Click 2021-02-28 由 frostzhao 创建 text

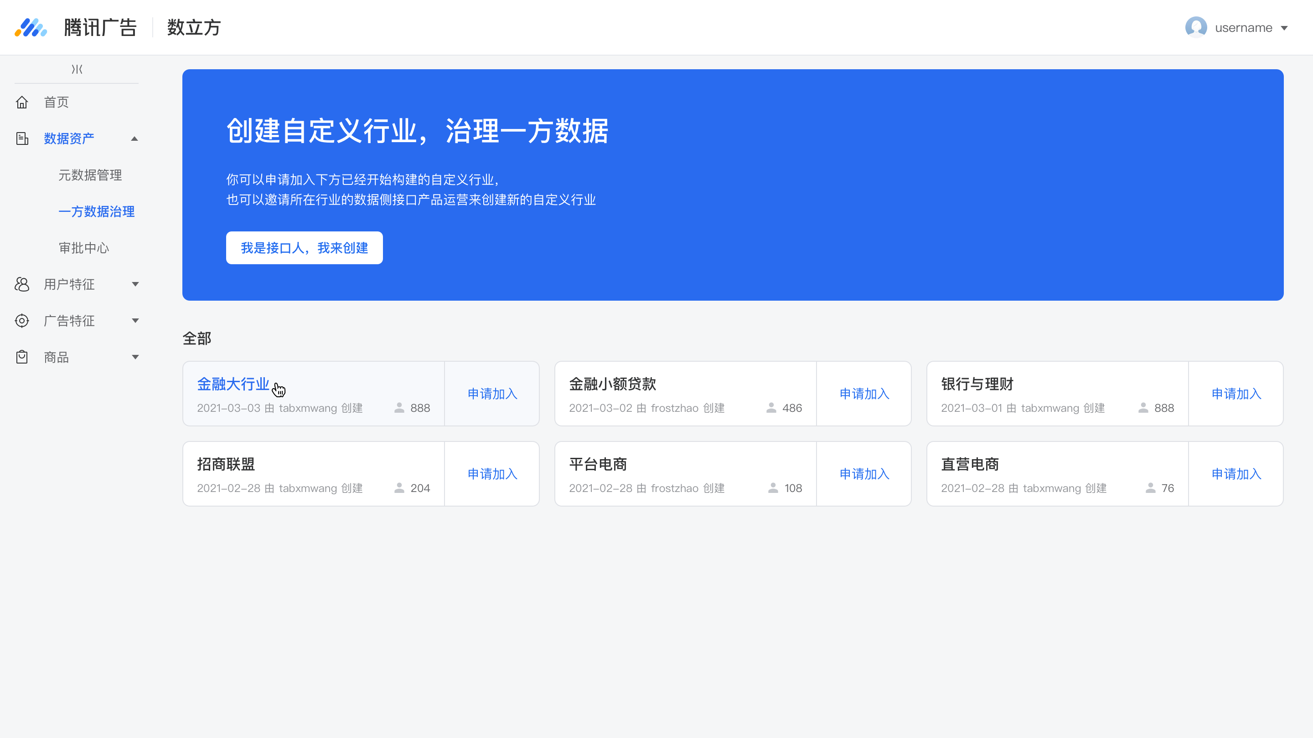coord(647,488)
